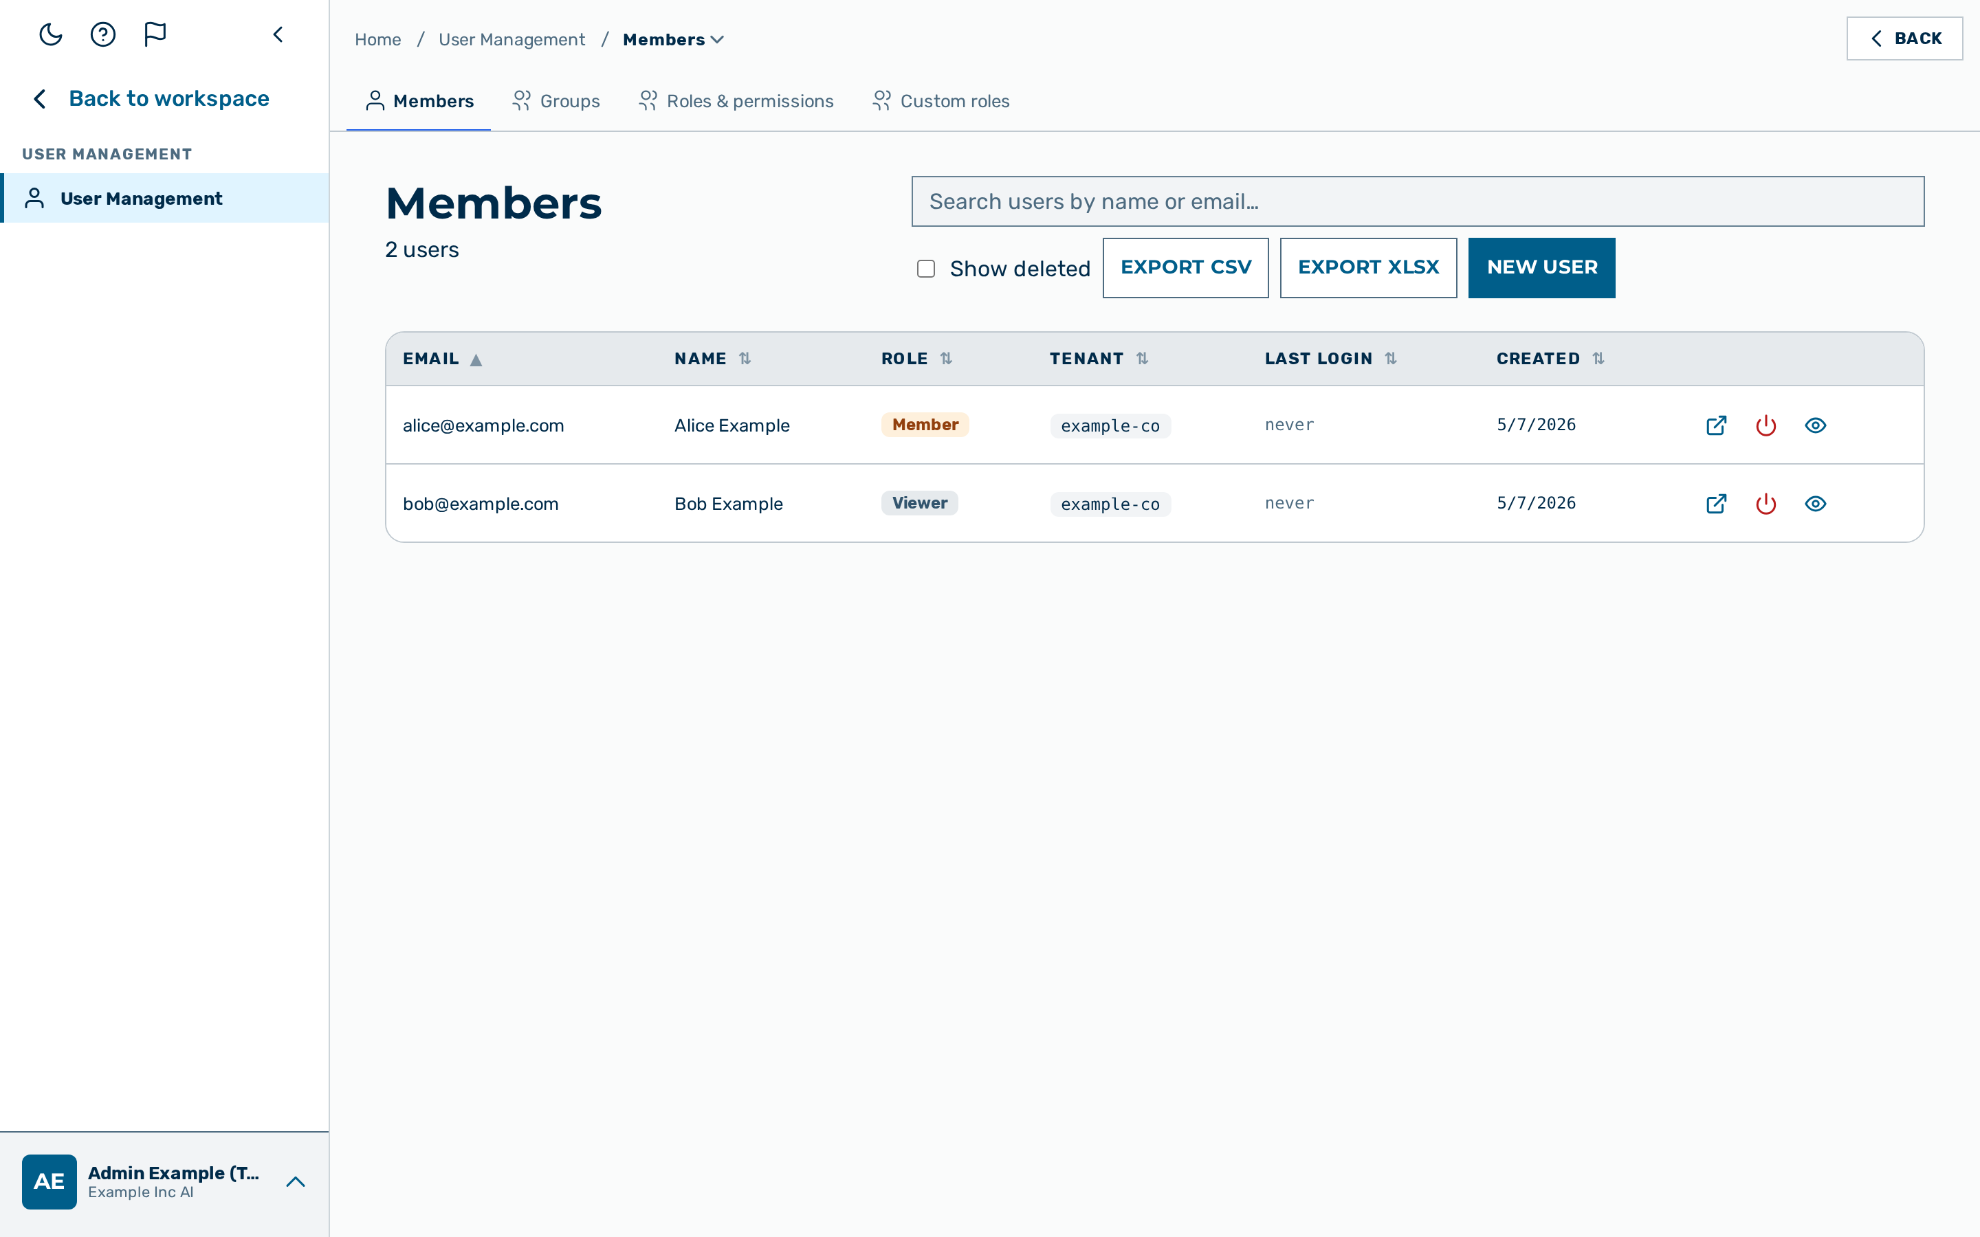The height and width of the screenshot is (1237, 1980).
Task: Enable the Show deleted checkbox
Action: [x=925, y=269]
